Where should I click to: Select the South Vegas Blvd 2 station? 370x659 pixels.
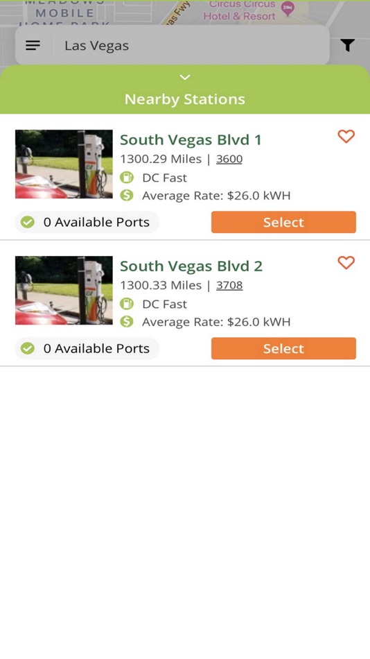tap(283, 348)
